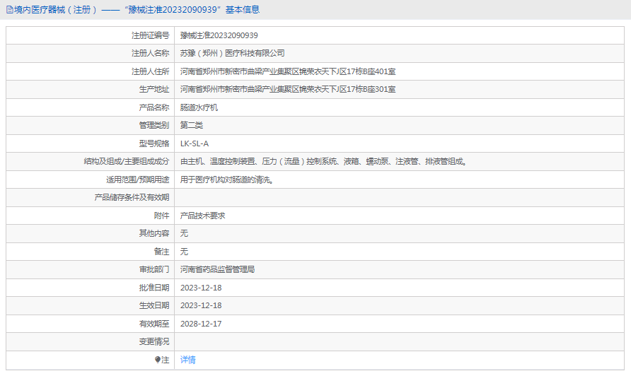Click the 结构及组成/主要组成成分 label
Screen dimensions: 631x376
127,161
